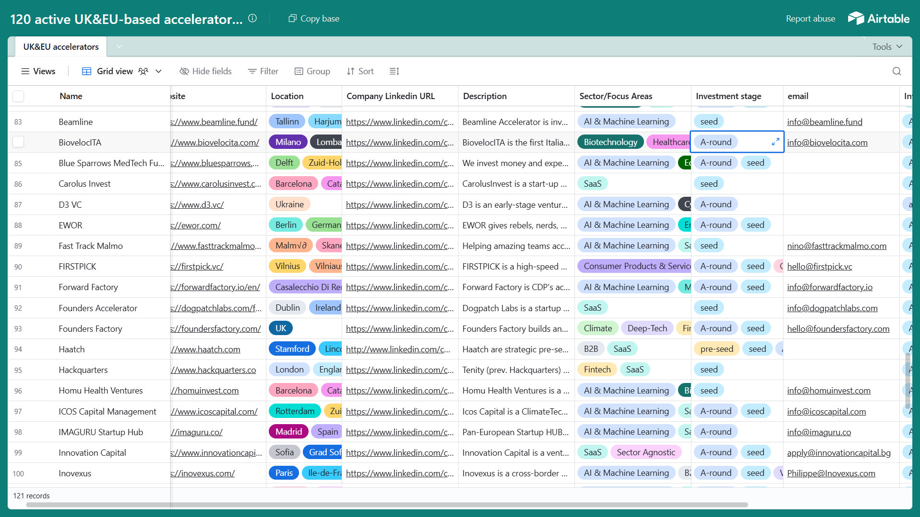Expand table list chevron beside UK&EU accelerators
920x517 pixels.
119,46
